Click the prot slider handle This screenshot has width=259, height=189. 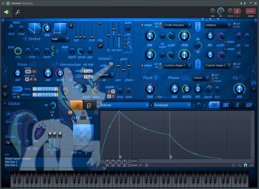(x=92, y=37)
